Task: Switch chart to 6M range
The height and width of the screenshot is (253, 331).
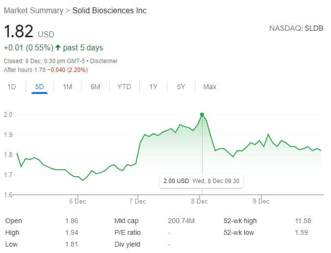Action: (95, 87)
